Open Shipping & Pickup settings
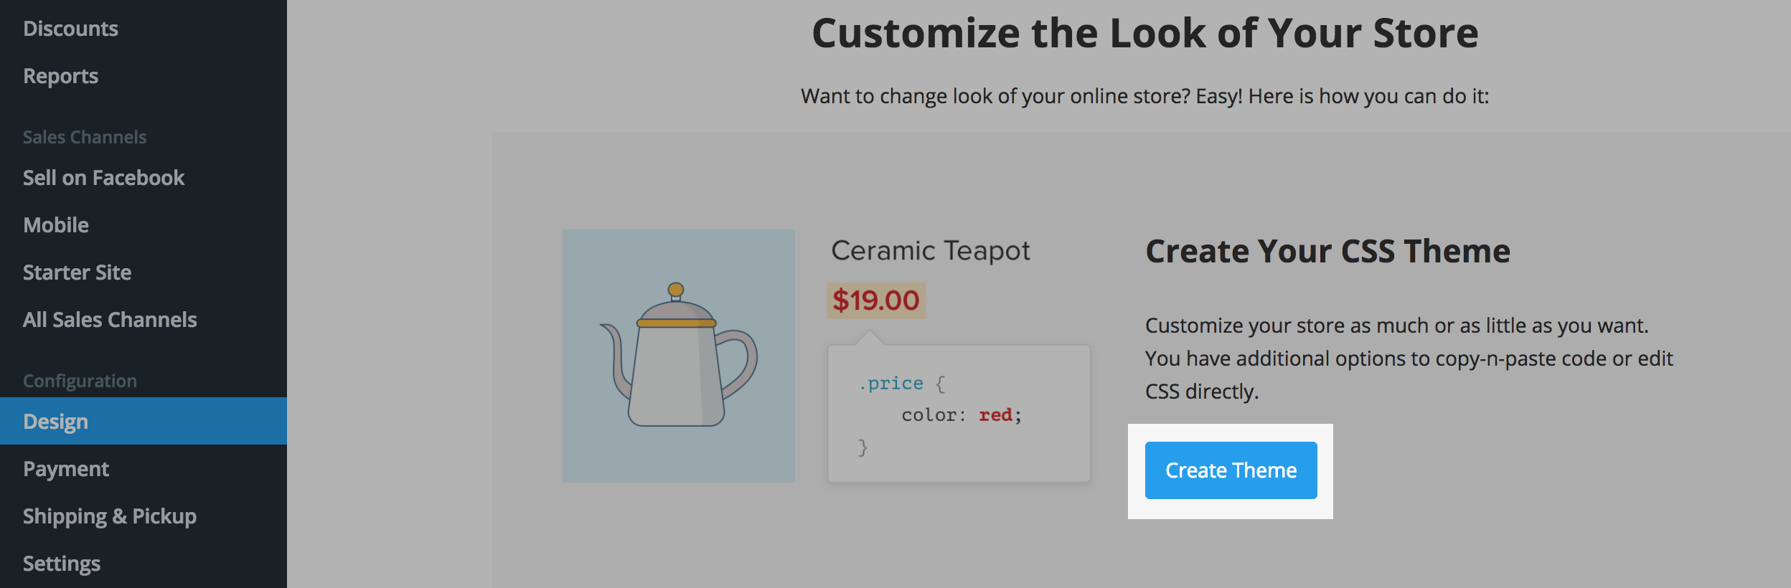The width and height of the screenshot is (1791, 588). [x=110, y=516]
